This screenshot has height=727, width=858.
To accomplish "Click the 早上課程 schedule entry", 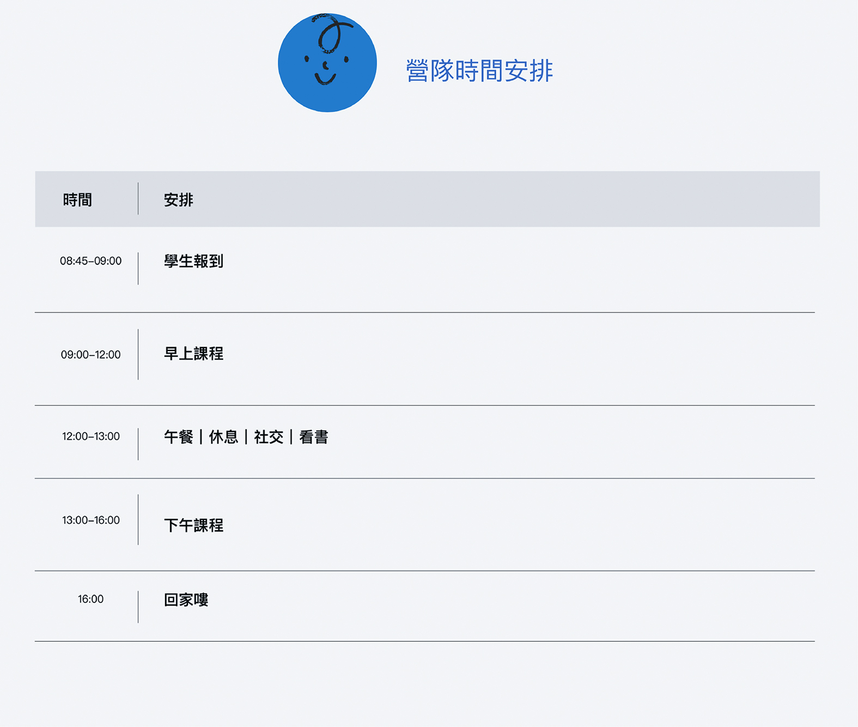I will 193,354.
